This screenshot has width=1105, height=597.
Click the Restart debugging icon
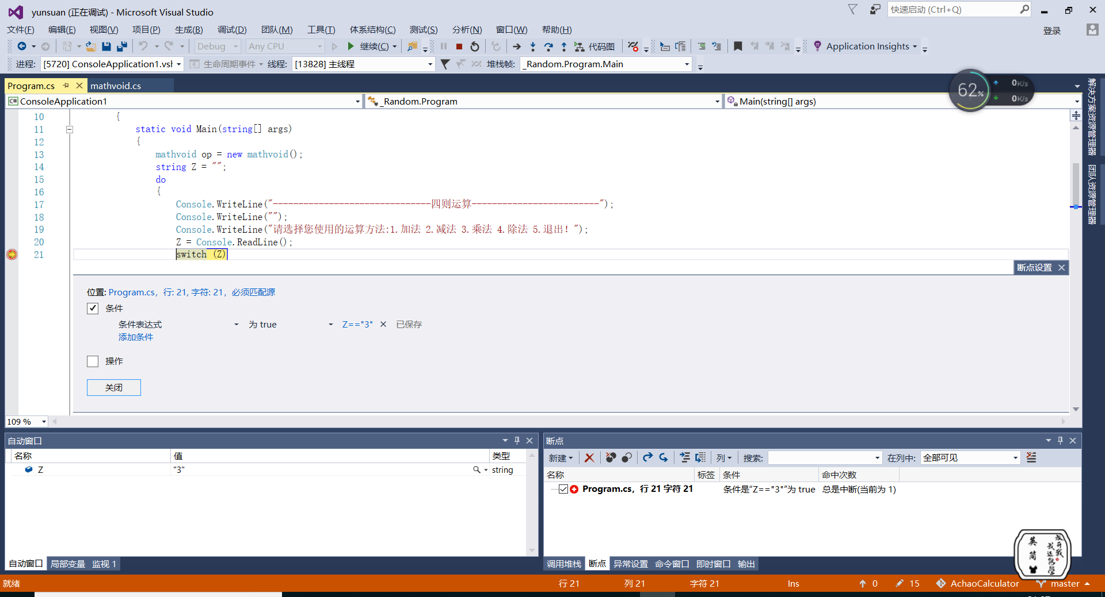click(x=475, y=47)
